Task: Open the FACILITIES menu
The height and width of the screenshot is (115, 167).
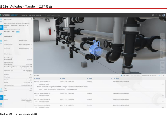Action: point(25,15)
